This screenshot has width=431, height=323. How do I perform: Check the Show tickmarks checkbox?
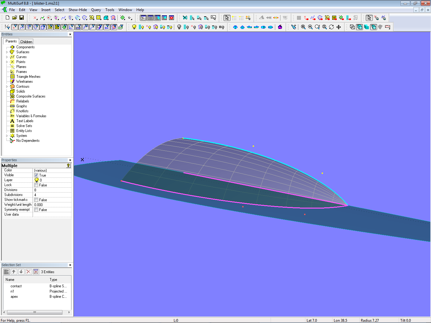pyautogui.click(x=36, y=200)
